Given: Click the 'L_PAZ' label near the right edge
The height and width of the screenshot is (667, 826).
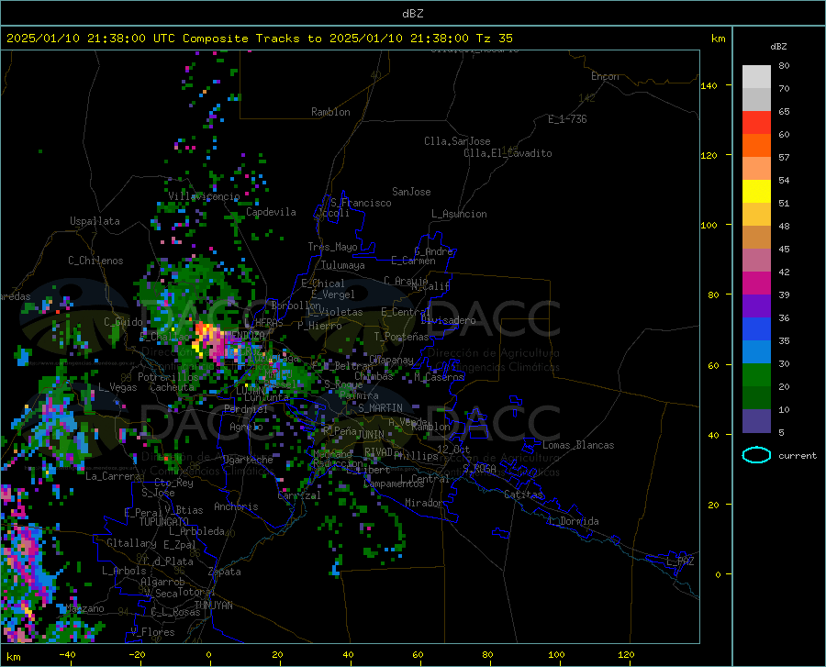Looking at the screenshot, I should coord(680,561).
